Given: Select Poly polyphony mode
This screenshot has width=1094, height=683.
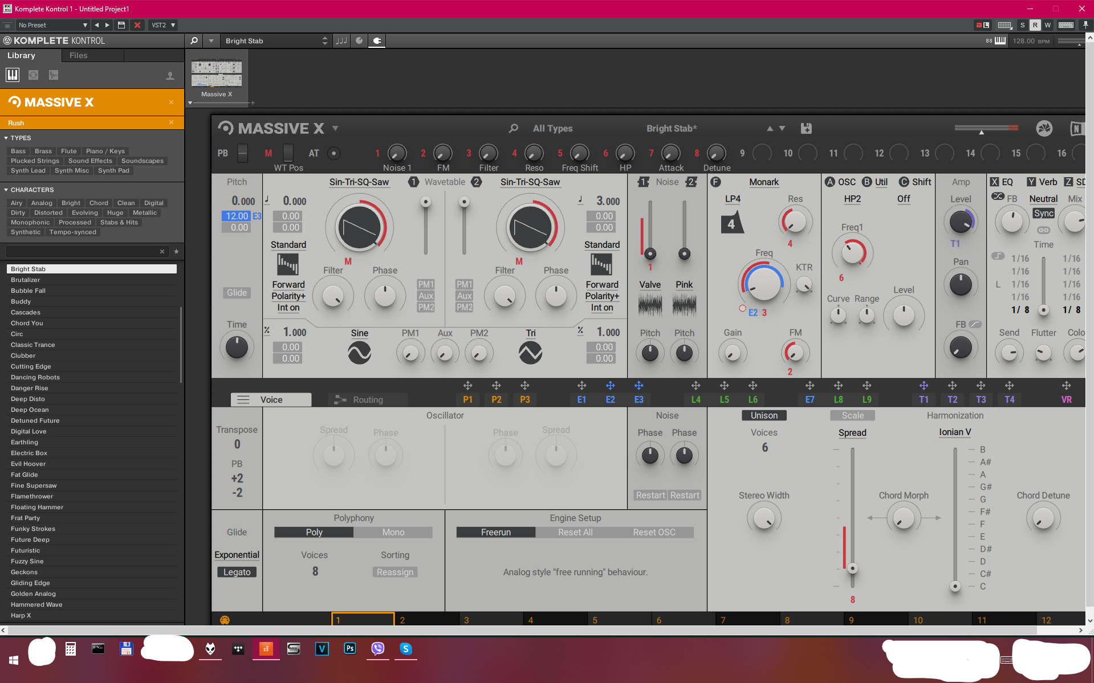Looking at the screenshot, I should click(x=314, y=532).
